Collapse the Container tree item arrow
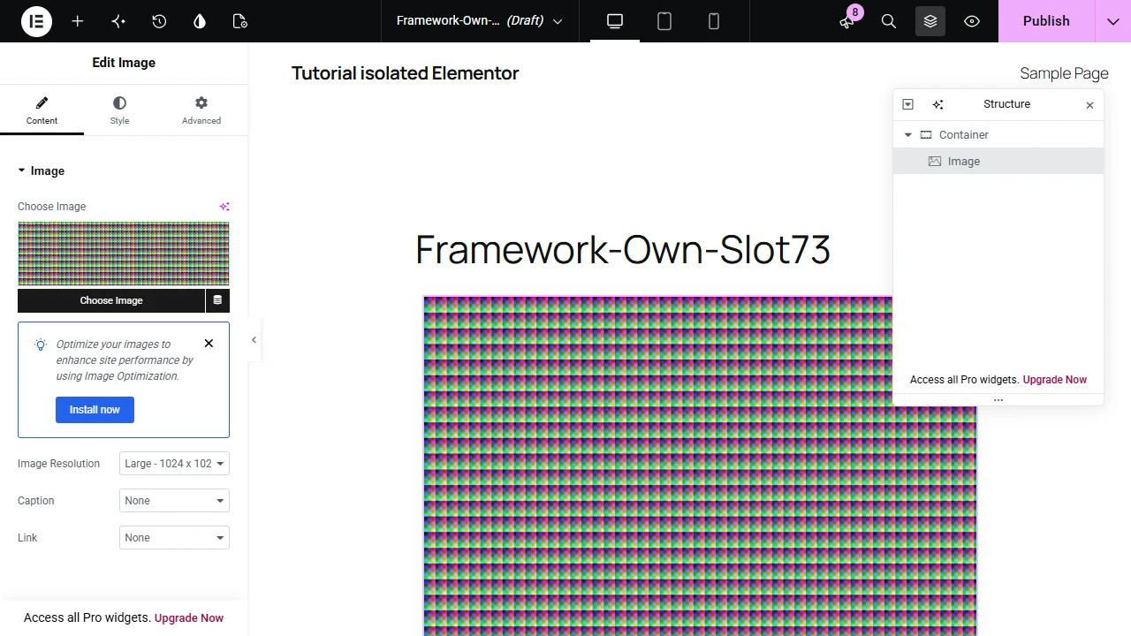 click(x=907, y=135)
